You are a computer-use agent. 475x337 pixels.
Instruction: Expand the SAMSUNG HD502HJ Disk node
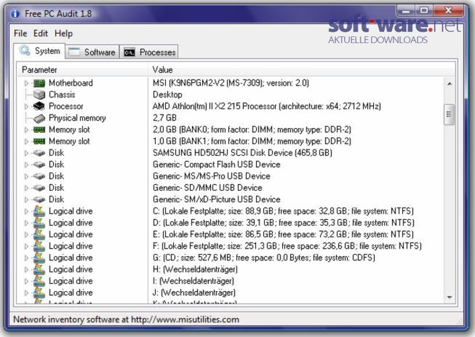pos(26,153)
